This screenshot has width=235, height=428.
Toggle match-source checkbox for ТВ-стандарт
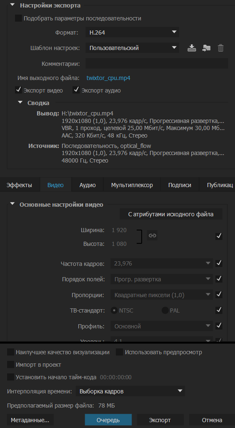219,310
